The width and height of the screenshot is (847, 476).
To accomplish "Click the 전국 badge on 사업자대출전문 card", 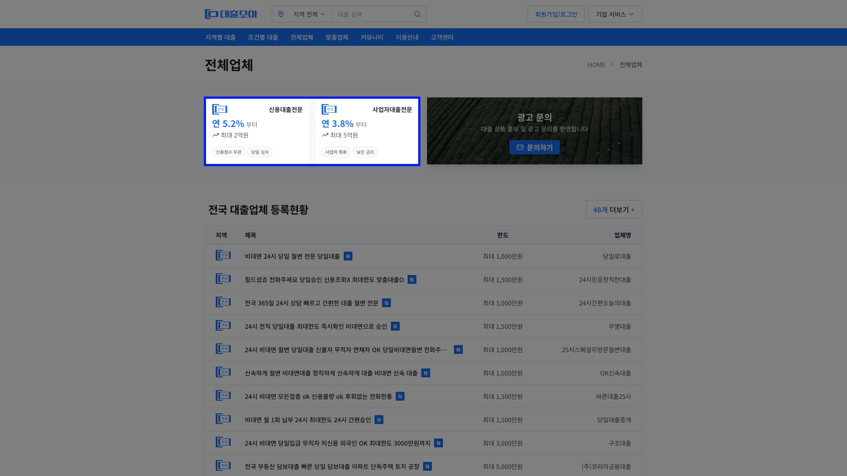I will (330, 109).
